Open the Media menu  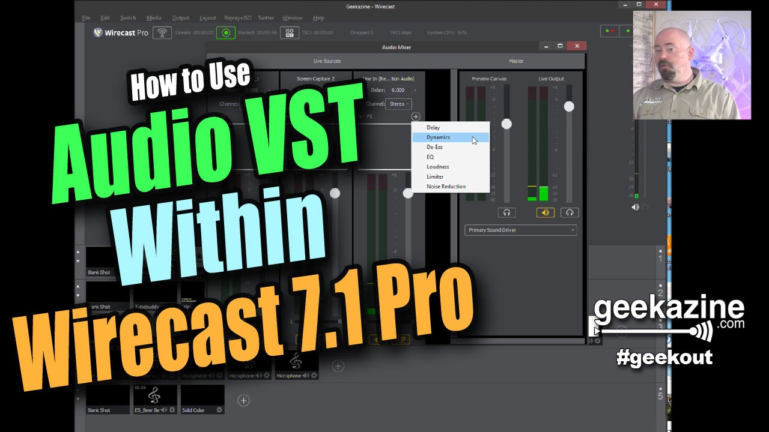154,18
